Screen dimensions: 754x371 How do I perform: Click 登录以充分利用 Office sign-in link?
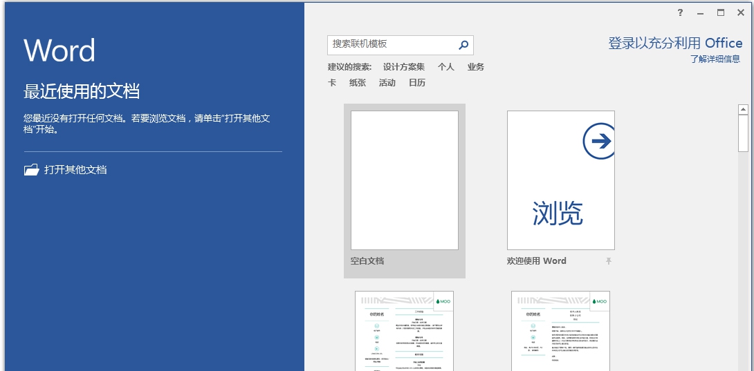click(x=675, y=44)
